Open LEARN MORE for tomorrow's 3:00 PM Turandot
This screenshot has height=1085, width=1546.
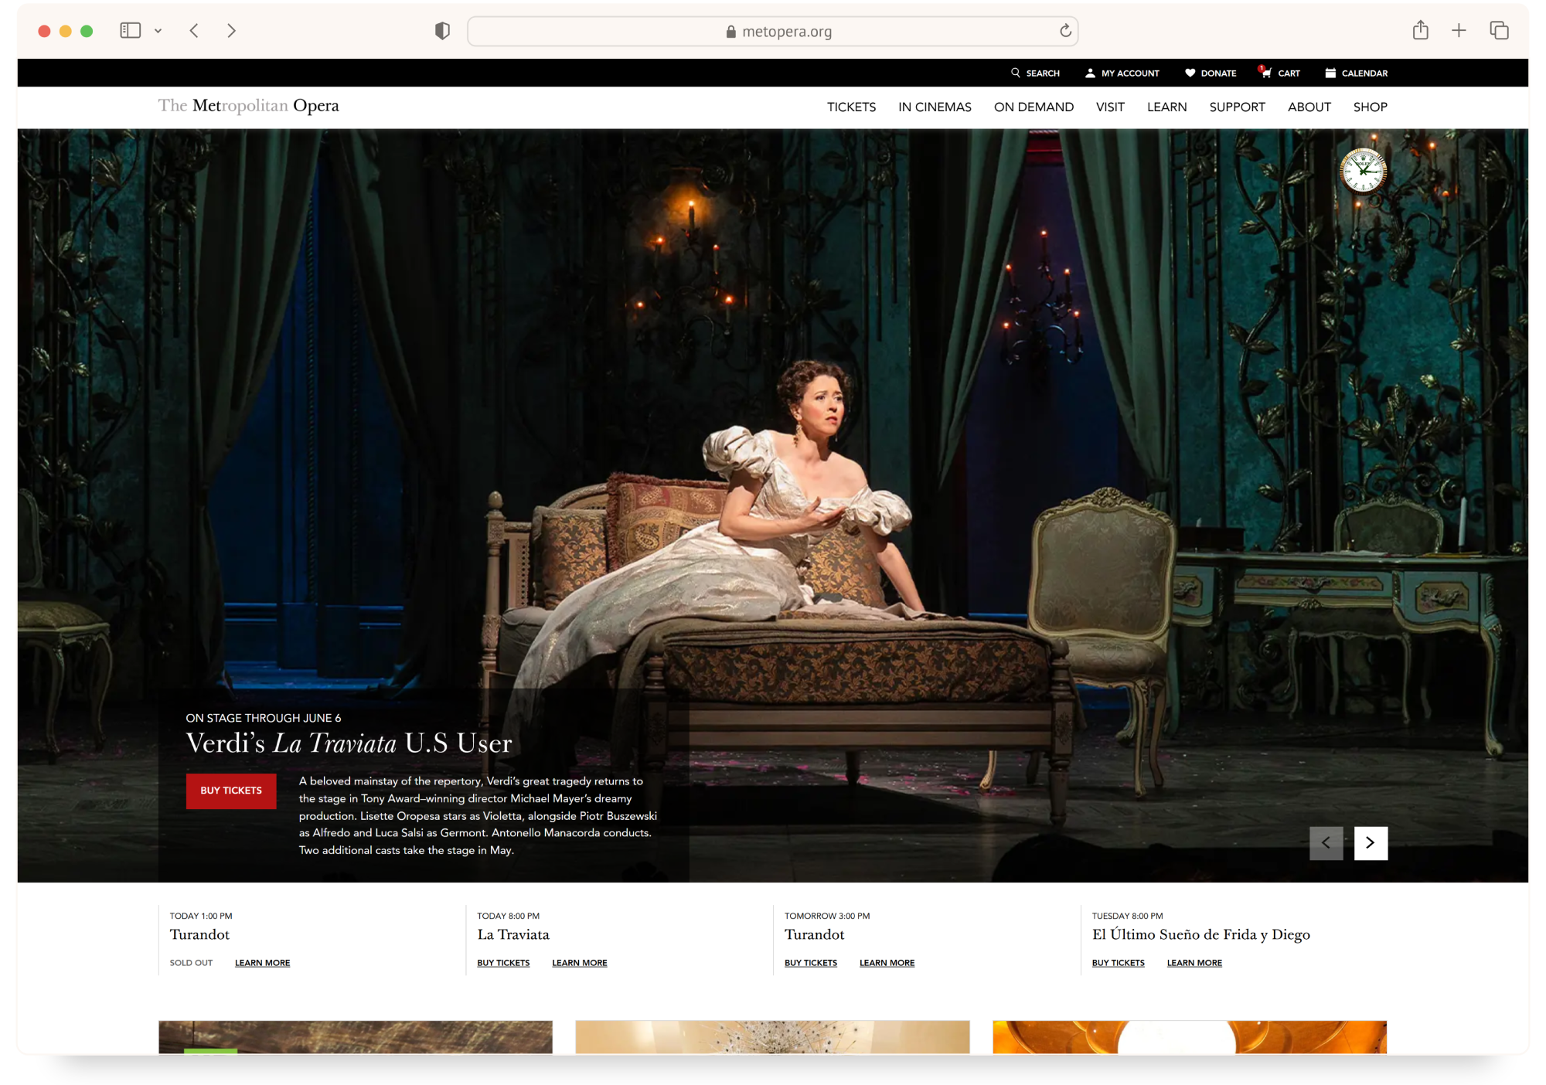[887, 963]
